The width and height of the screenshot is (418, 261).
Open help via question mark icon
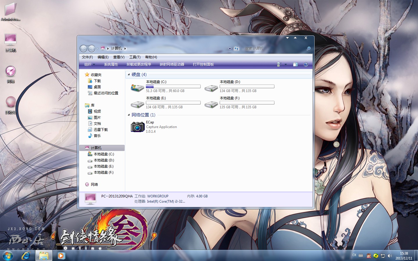pos(306,64)
